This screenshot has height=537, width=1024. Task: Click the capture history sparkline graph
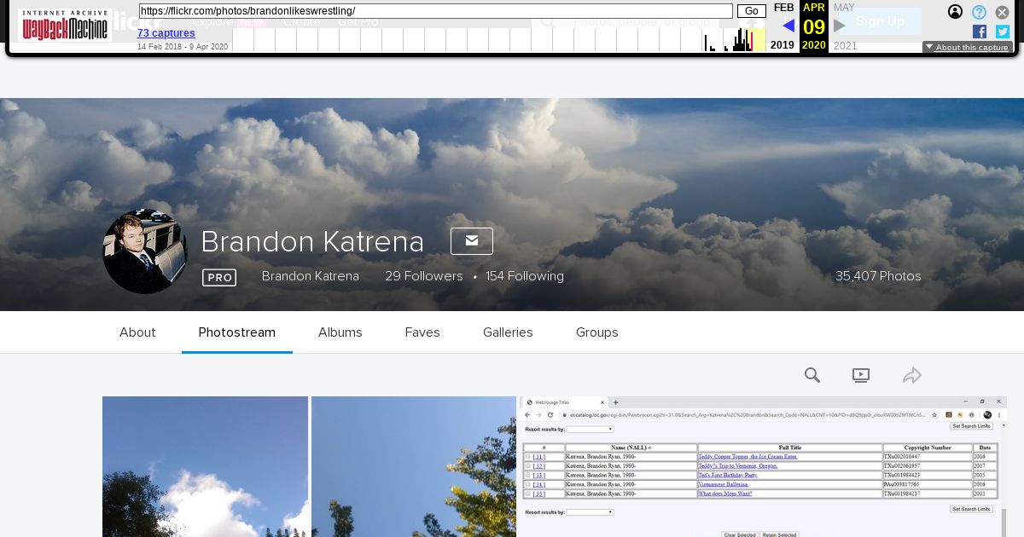tap(499, 38)
